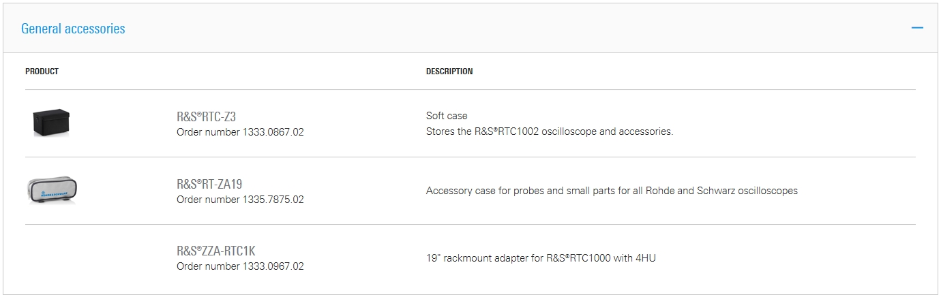This screenshot has height=297, width=941.
Task: Click the PRODUCT column header
Action: click(42, 72)
